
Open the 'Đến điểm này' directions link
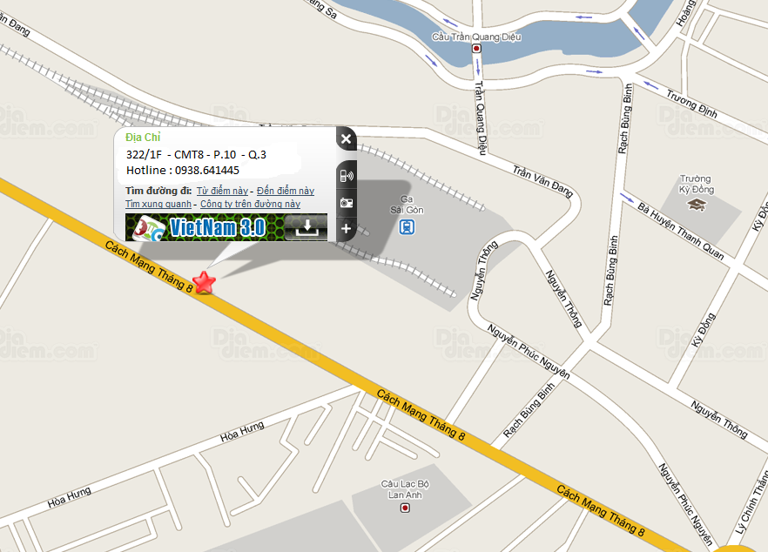click(x=286, y=191)
